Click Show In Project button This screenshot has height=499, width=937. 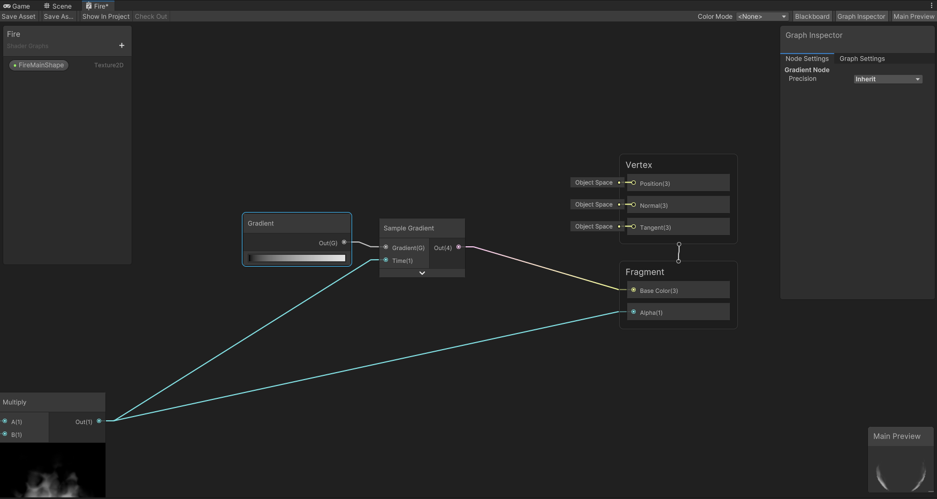[106, 17]
